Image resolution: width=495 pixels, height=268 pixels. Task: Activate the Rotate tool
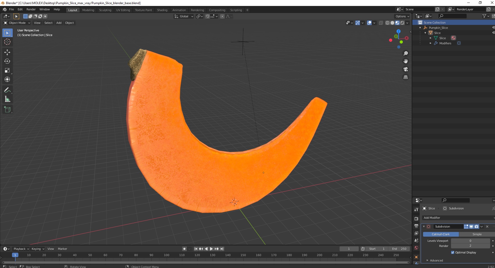[x=7, y=61]
